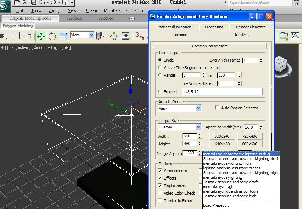This screenshot has width=302, height=209.
Task: Toggle Keyboard Shortcut Override
Action: (126, 36)
